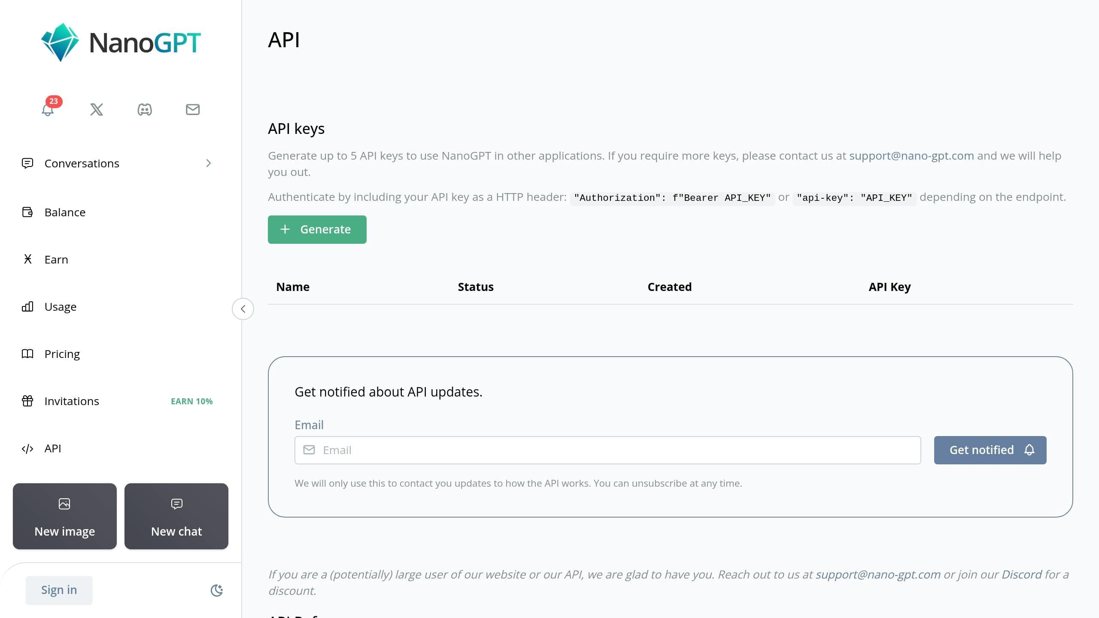The width and height of the screenshot is (1099, 618).
Task: Click the Authorization Bearer API_KEY code snippet
Action: click(x=672, y=198)
